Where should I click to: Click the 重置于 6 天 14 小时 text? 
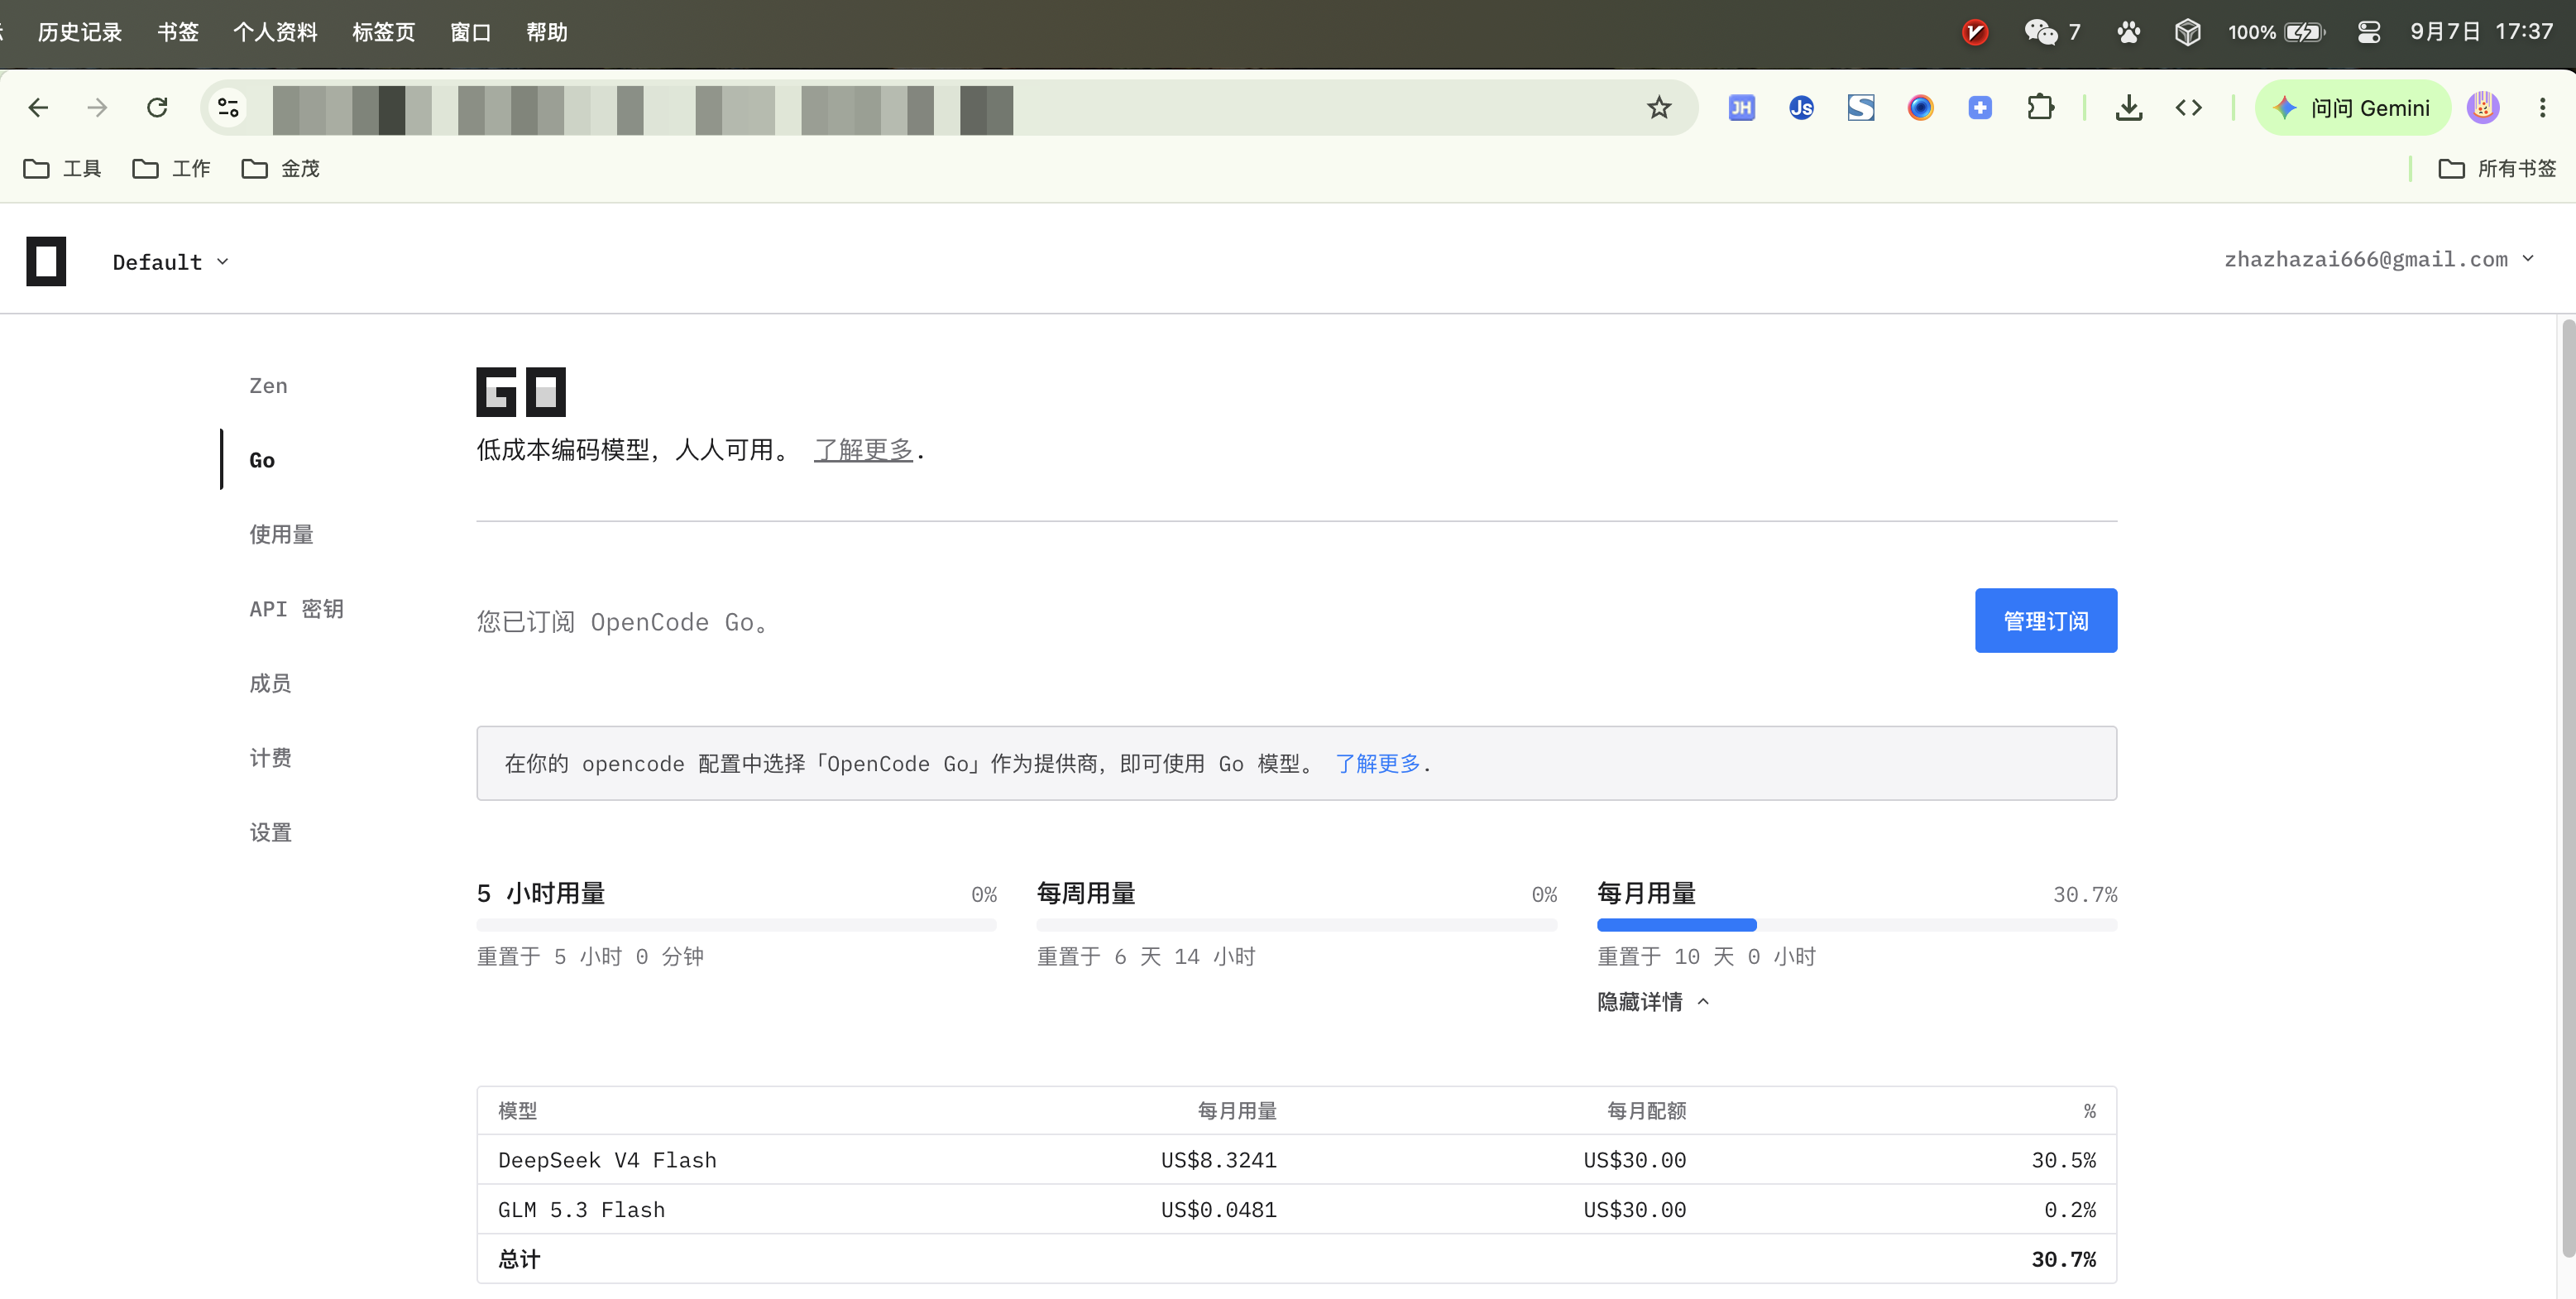tap(1146, 957)
